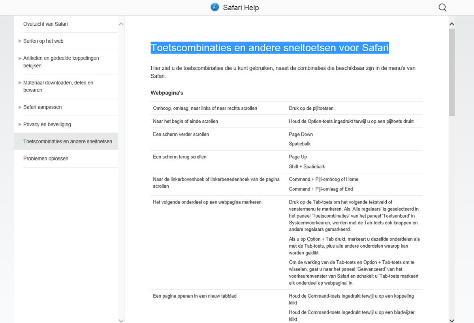Click 'Command + Pijl-omlaag of End' text
This screenshot has height=323, width=474.
(x=321, y=189)
